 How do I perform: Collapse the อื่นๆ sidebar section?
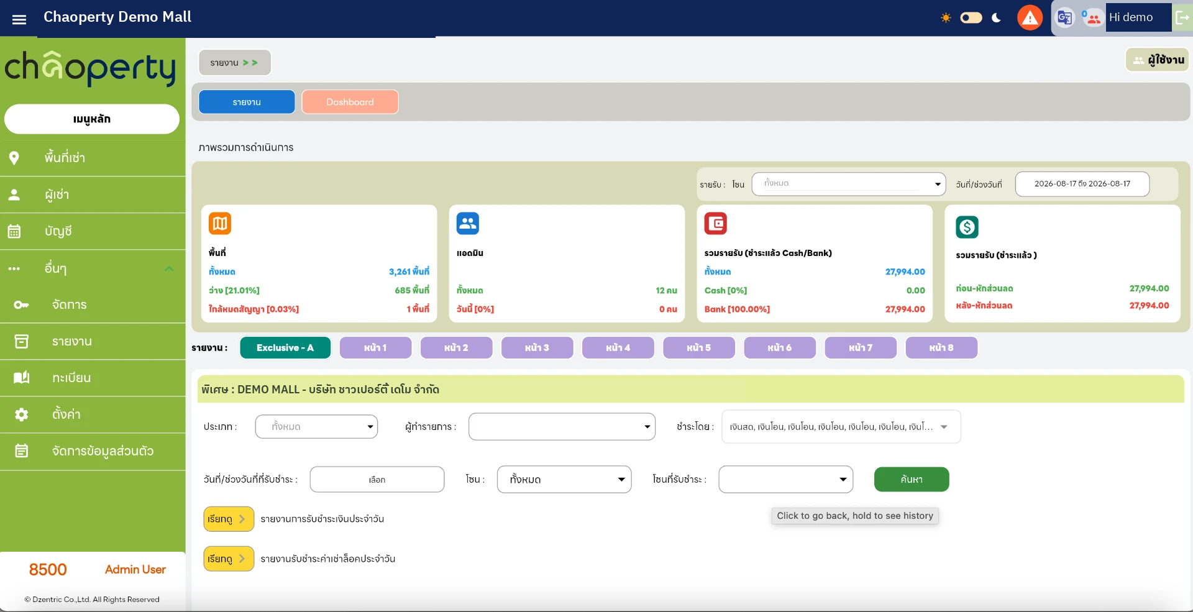[x=168, y=268]
